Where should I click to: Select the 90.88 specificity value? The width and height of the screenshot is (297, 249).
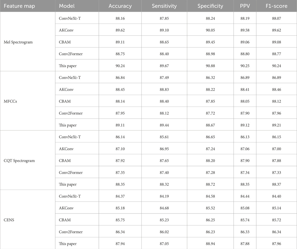click(x=210, y=66)
